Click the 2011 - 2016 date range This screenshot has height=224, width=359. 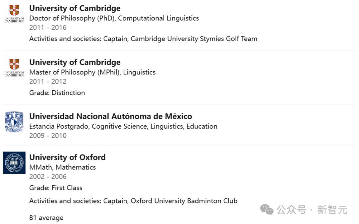click(48, 28)
